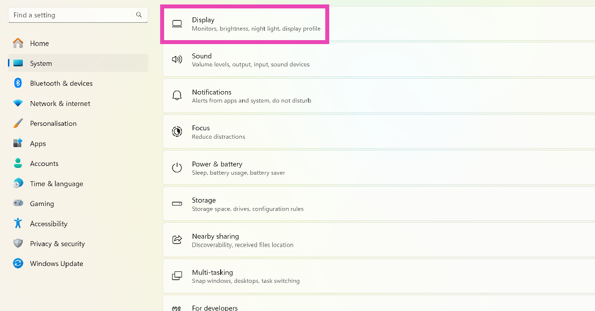Click the Focus icon
The width and height of the screenshot is (595, 311).
177,132
